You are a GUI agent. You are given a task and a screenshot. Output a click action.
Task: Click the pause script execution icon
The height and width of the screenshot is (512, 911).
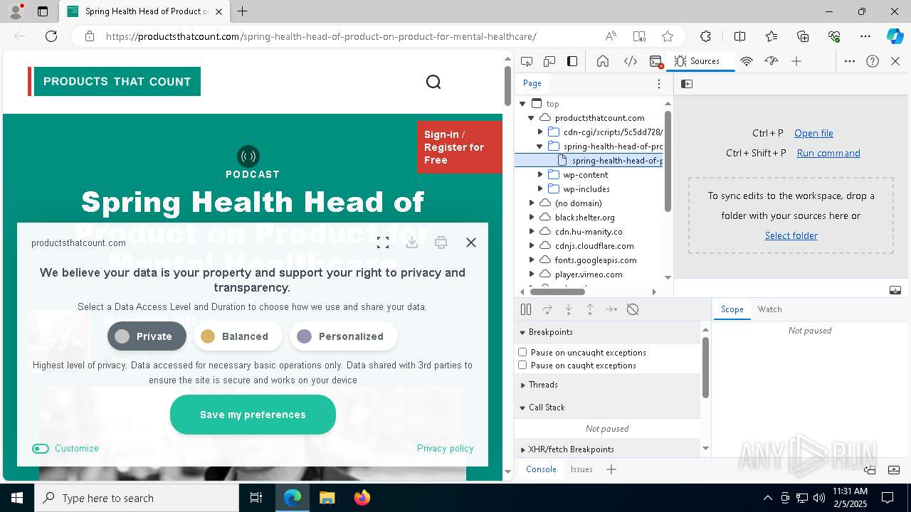pyautogui.click(x=526, y=309)
